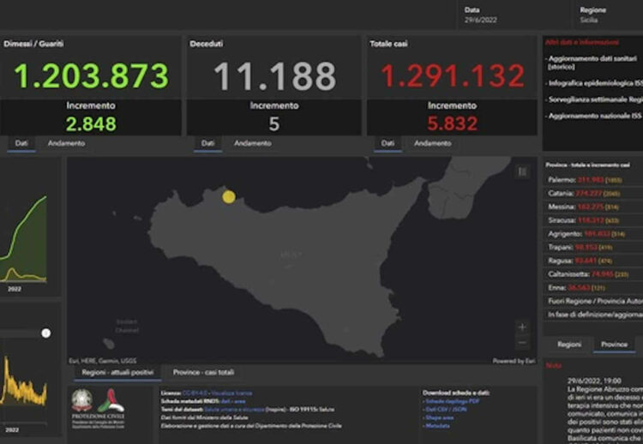Open Province - casi totali map tab
The width and height of the screenshot is (643, 444).
(x=203, y=372)
